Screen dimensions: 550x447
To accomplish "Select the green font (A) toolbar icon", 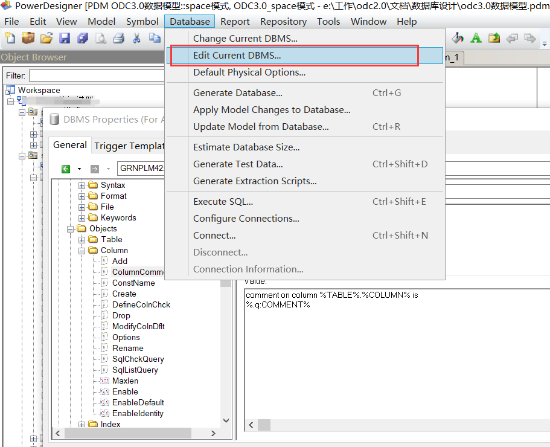I will 476,37.
